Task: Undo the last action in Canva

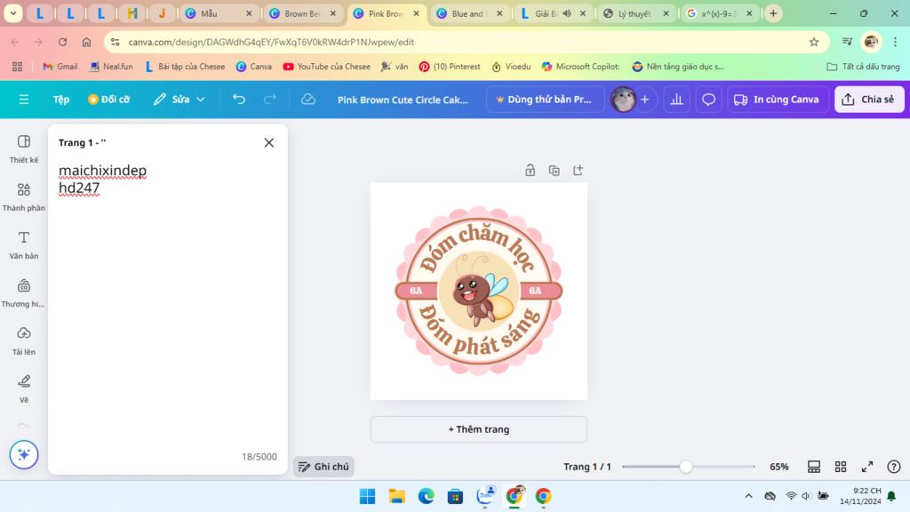Action: (238, 100)
